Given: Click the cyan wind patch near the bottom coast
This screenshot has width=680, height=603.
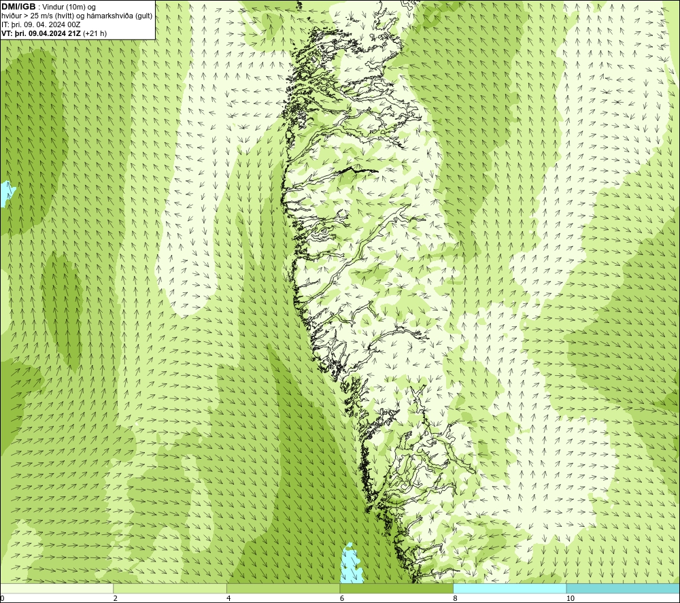Looking at the screenshot, I should click(352, 563).
